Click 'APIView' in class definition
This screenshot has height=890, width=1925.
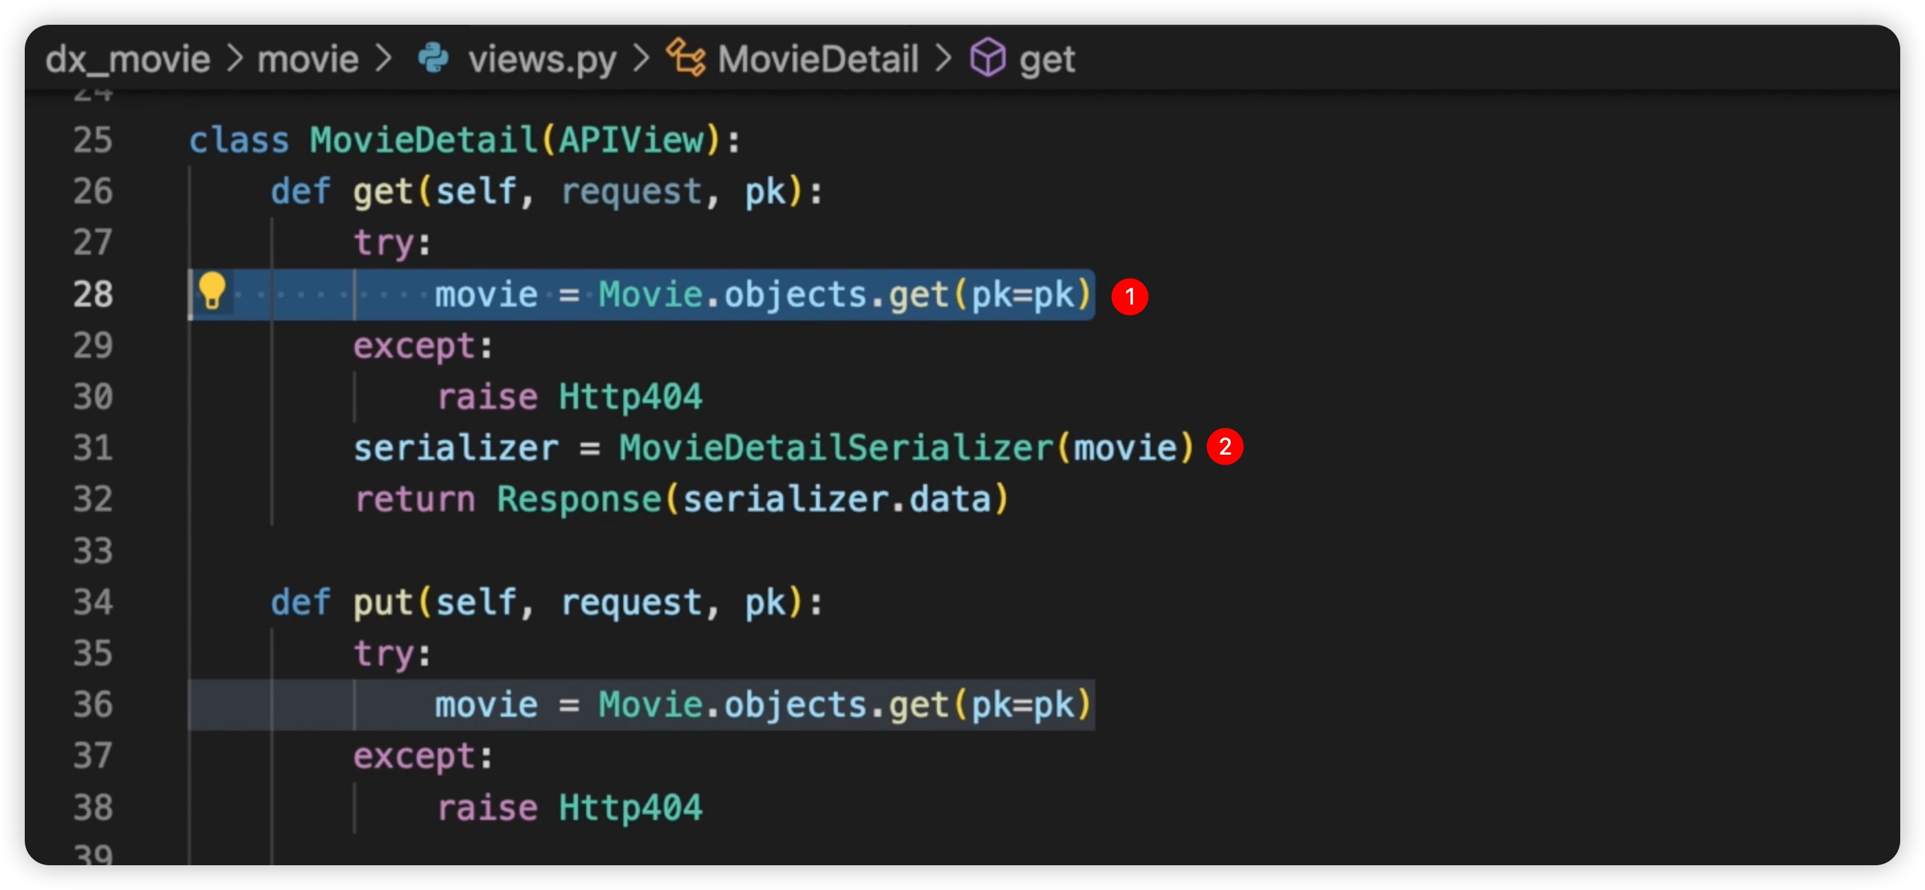[632, 140]
